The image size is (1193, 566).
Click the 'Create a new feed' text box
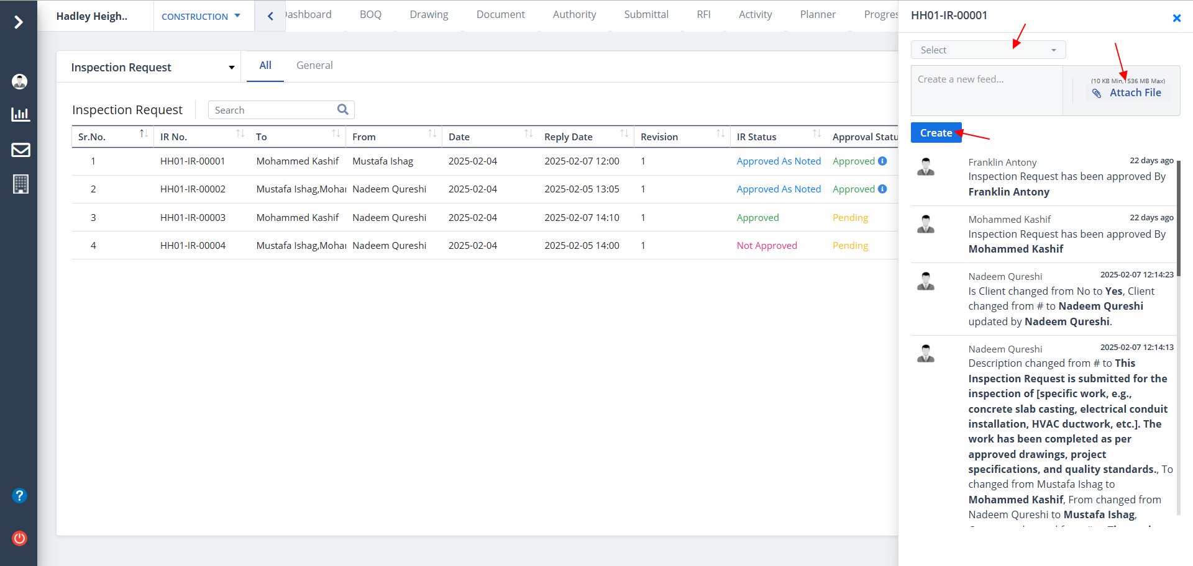click(x=987, y=91)
